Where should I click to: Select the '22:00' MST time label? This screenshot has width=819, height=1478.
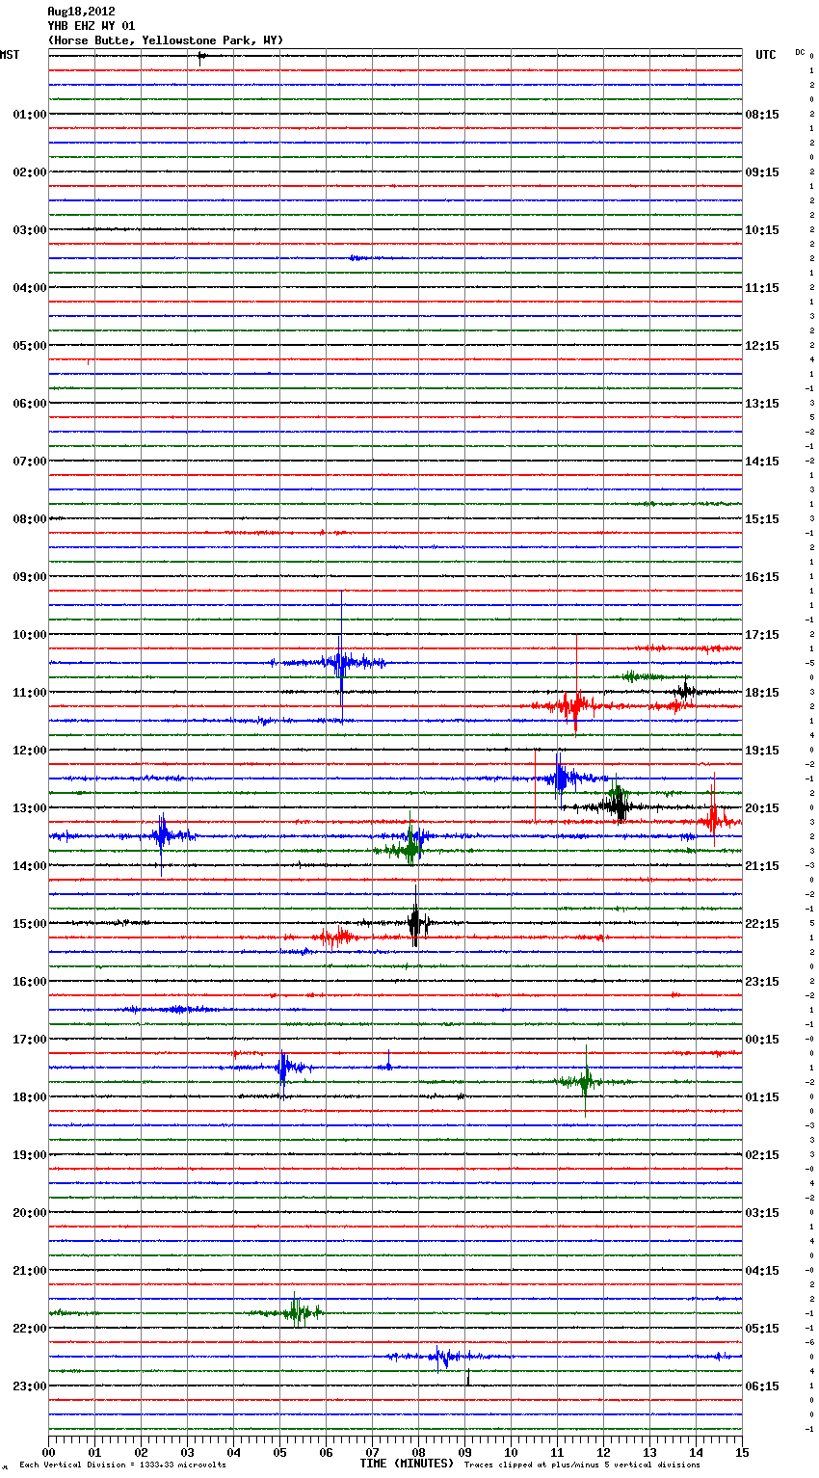(x=29, y=1328)
